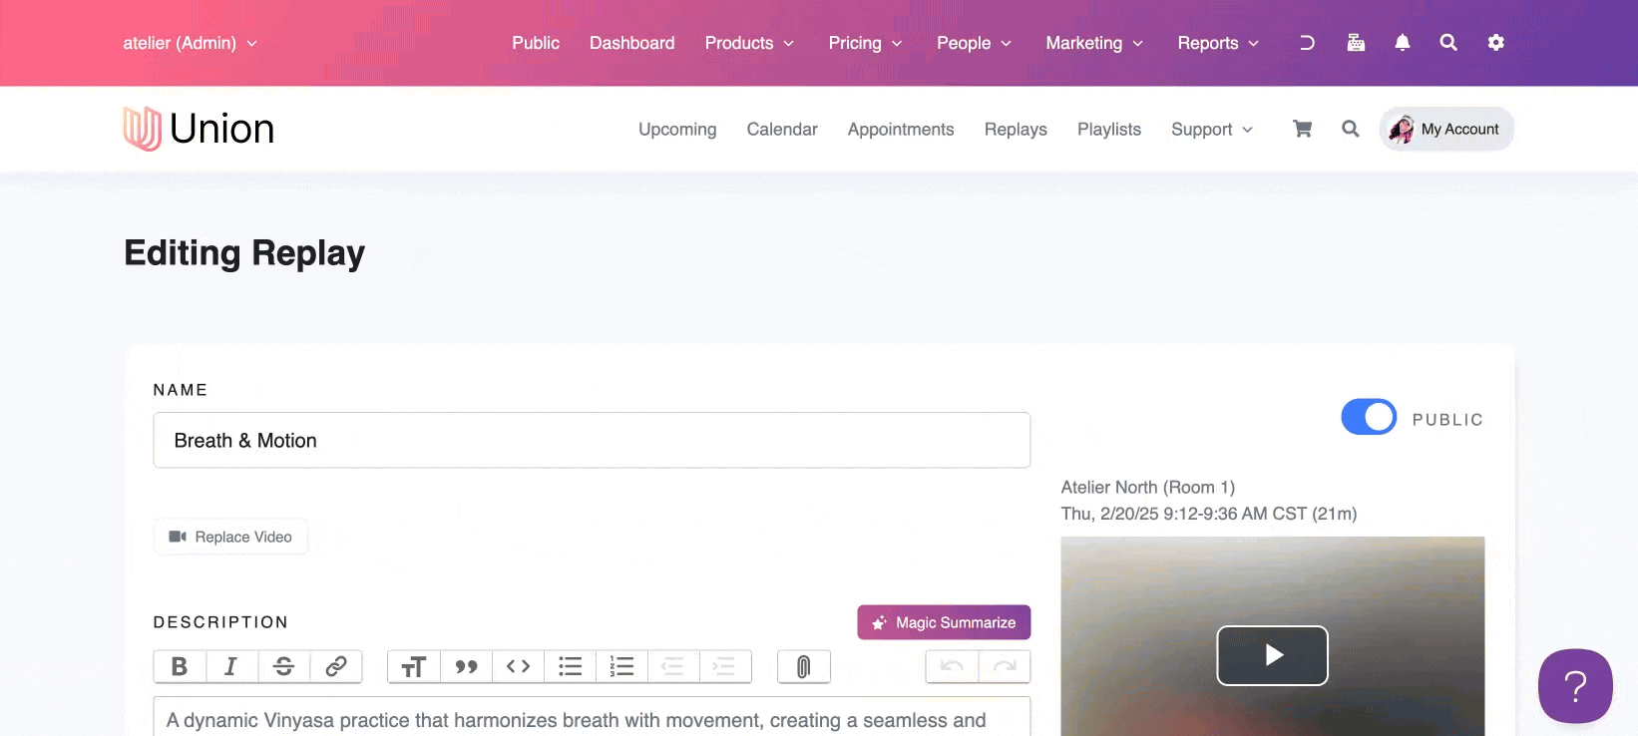Viewport: 1638px width, 736px height.
Task: Click the heading text size icon
Action: [413, 666]
